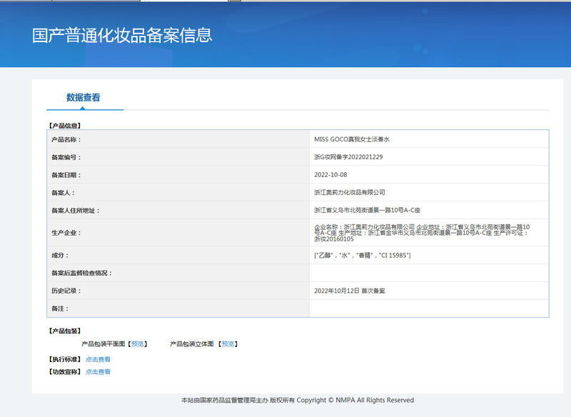The height and width of the screenshot is (417, 571).
Task: Select the ingredients list with CI 15985
Action: (x=363, y=256)
